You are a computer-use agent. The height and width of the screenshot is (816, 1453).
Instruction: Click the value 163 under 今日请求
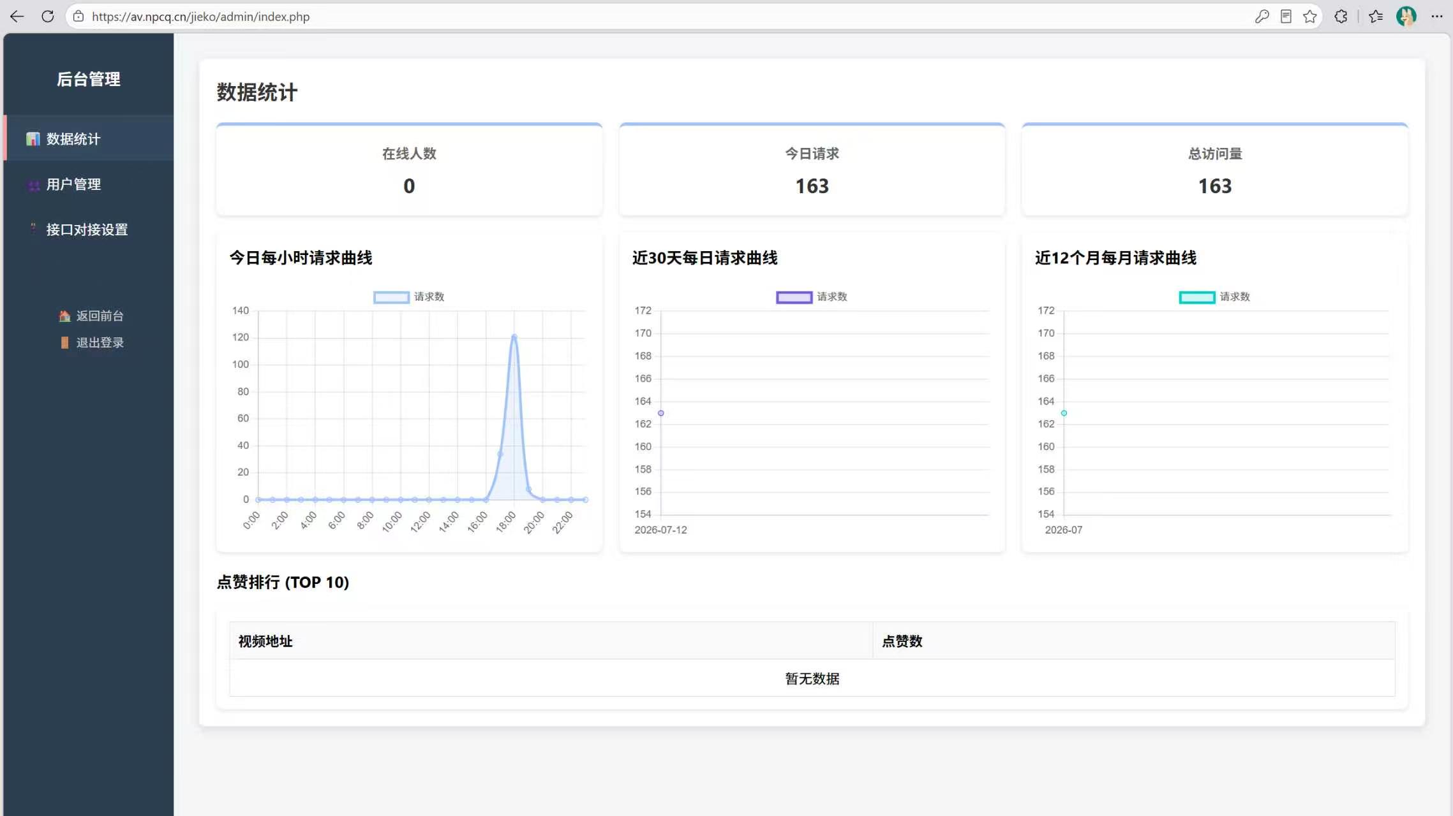point(812,186)
